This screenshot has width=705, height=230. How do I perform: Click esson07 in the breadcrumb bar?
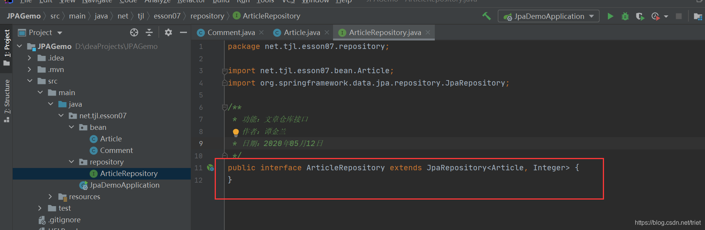tap(167, 16)
